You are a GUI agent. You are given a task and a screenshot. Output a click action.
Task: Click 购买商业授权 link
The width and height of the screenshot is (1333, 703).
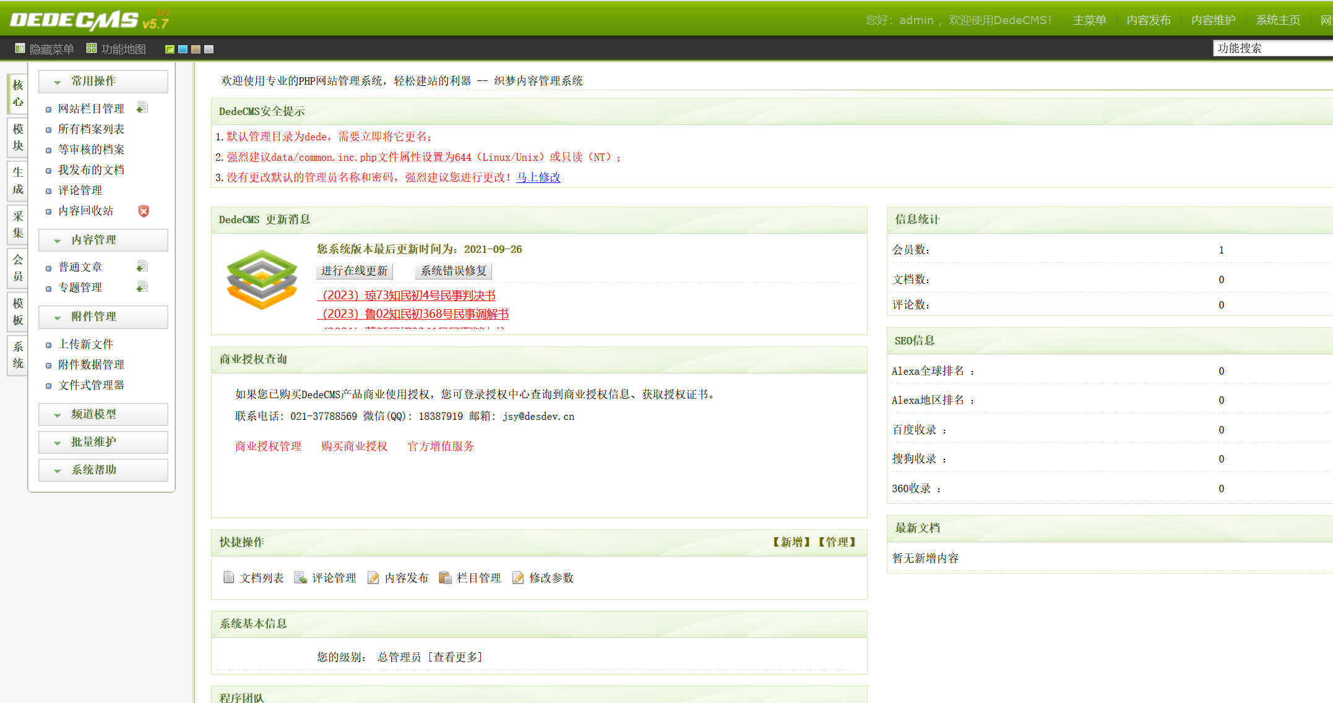click(354, 446)
